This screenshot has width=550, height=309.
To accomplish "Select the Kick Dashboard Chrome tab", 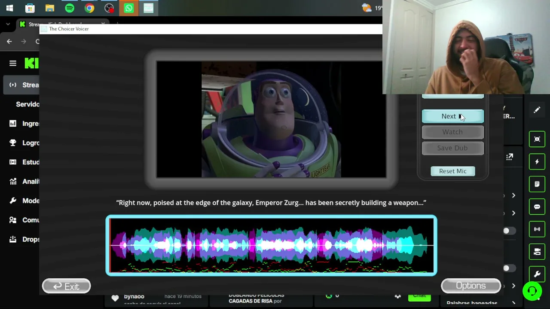I will 62,24.
